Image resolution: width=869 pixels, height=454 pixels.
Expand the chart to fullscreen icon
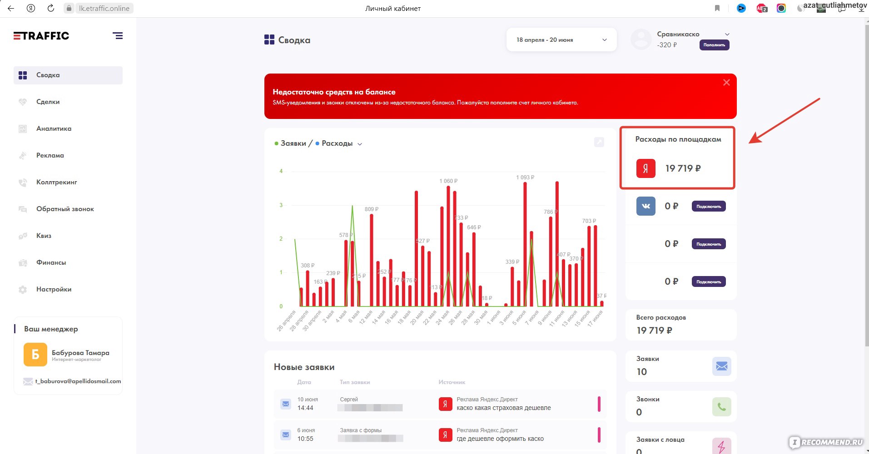pyautogui.click(x=599, y=142)
